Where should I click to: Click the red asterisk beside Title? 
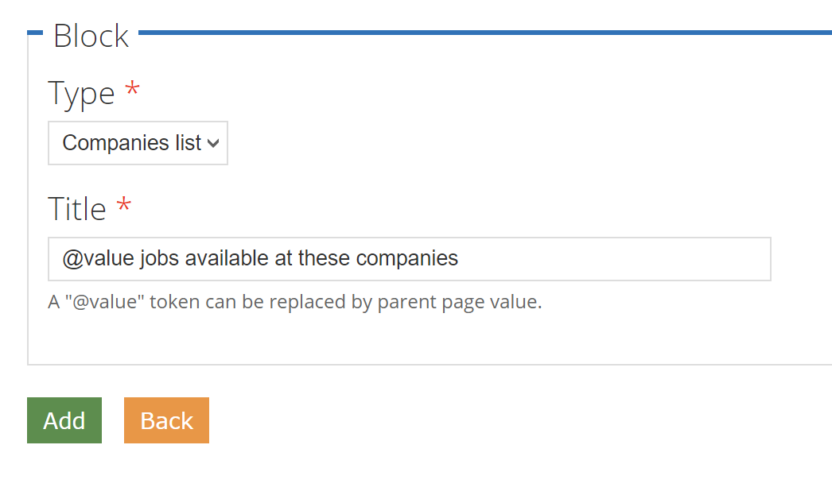tap(123, 207)
